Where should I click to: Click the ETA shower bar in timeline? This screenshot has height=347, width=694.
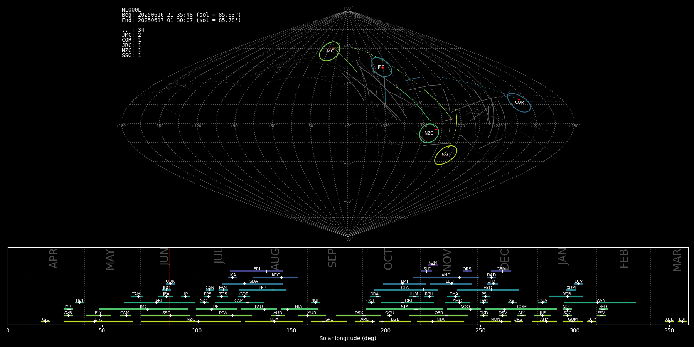pyautogui.click(x=98, y=322)
